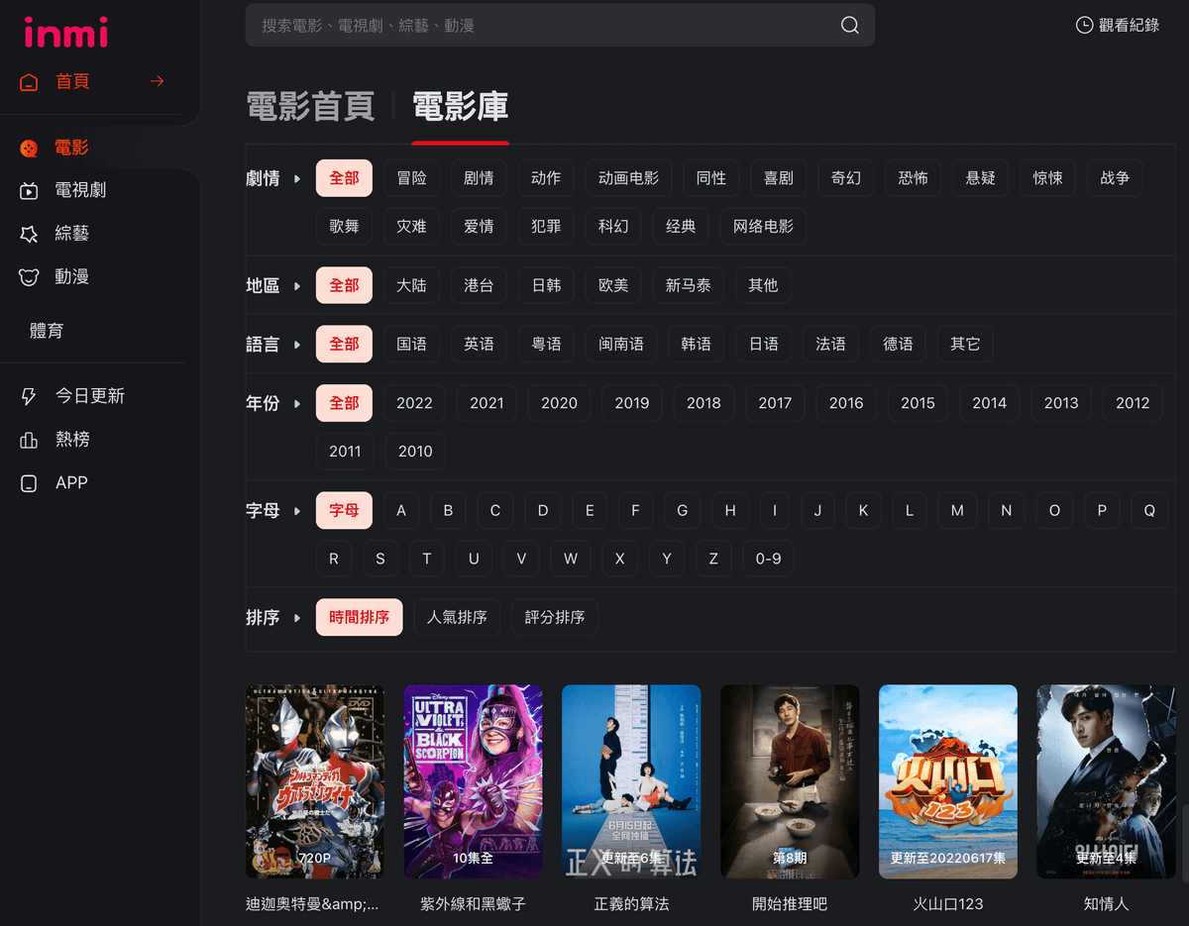1189x926 pixels.
Task: Filter year by 2012
Action: [1133, 403]
